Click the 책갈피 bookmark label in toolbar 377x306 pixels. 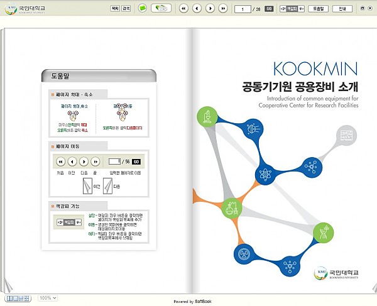[x=292, y=9]
